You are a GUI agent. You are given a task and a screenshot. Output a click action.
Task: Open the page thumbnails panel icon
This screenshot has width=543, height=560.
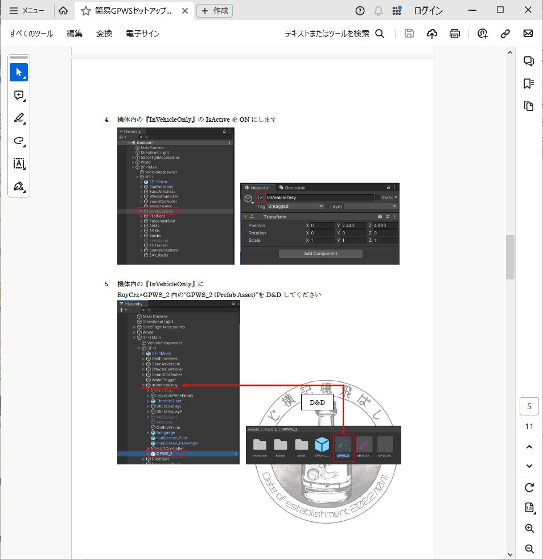pos(529,106)
